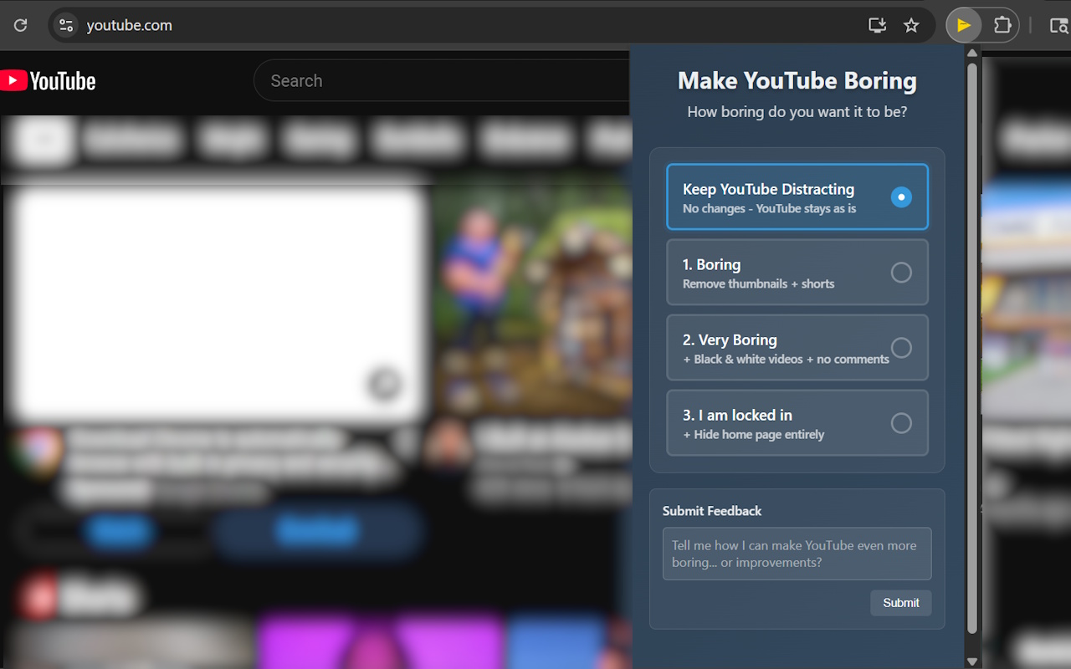Click the side panel search icon in toolbar
Screen dimensions: 1071x669
[1058, 25]
